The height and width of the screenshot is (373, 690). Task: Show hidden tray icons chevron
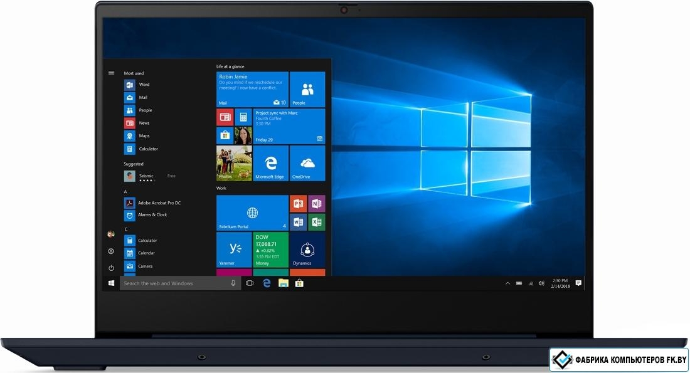508,283
